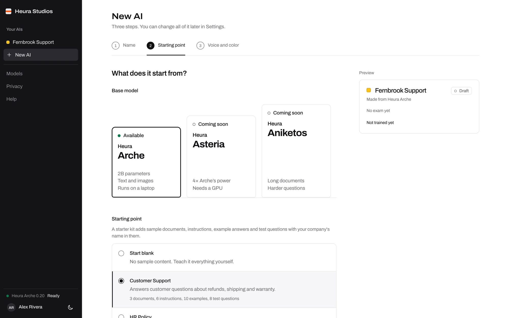This screenshot has width=509, height=318.
Task: Open Alex Rivera's AR avatar
Action: 11,307
